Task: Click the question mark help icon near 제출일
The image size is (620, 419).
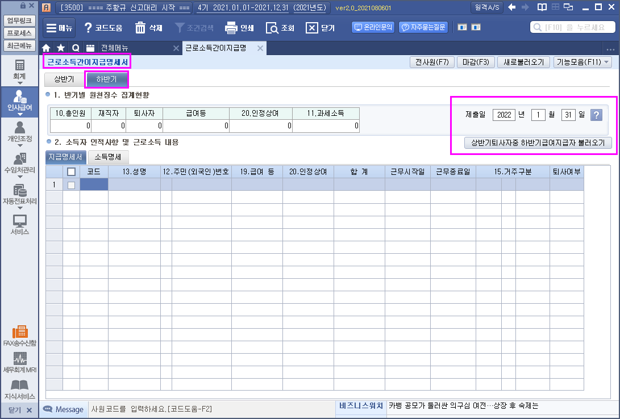Action: click(596, 115)
